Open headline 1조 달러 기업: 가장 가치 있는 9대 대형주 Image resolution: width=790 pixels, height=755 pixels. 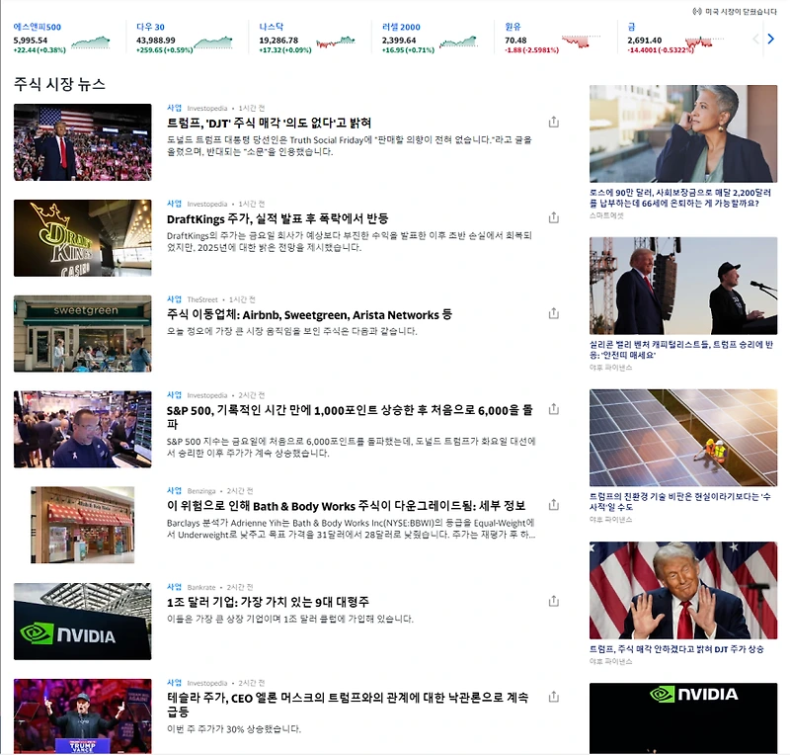[268, 602]
